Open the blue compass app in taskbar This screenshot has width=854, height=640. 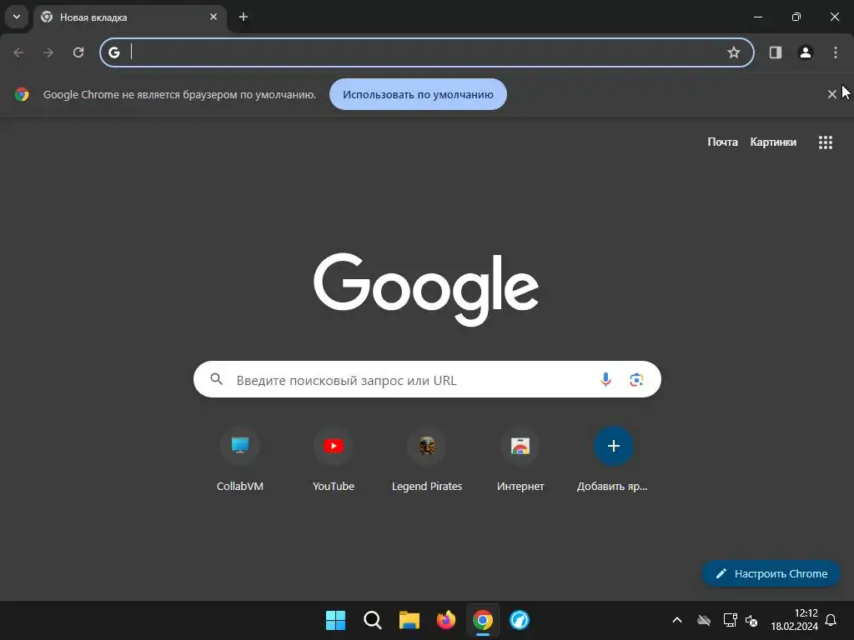[519, 620]
